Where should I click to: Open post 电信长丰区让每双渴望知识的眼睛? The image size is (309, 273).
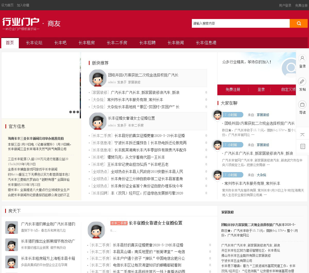pos(147,265)
